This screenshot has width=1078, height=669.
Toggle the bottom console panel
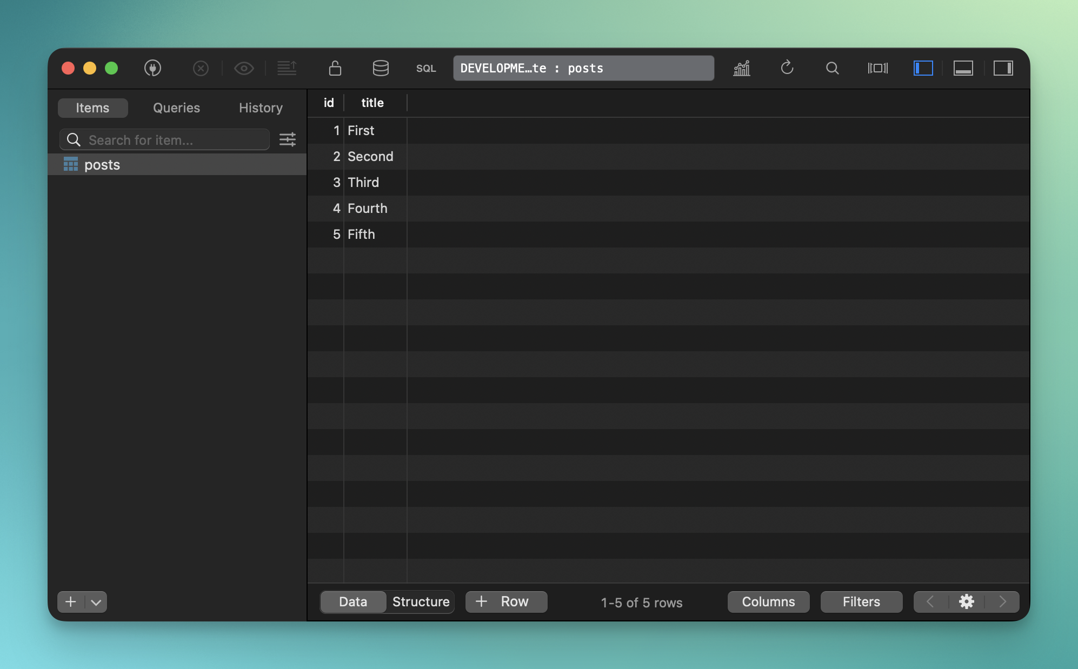[x=963, y=68]
